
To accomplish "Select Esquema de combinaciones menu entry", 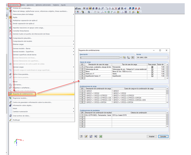I will [23, 94].
